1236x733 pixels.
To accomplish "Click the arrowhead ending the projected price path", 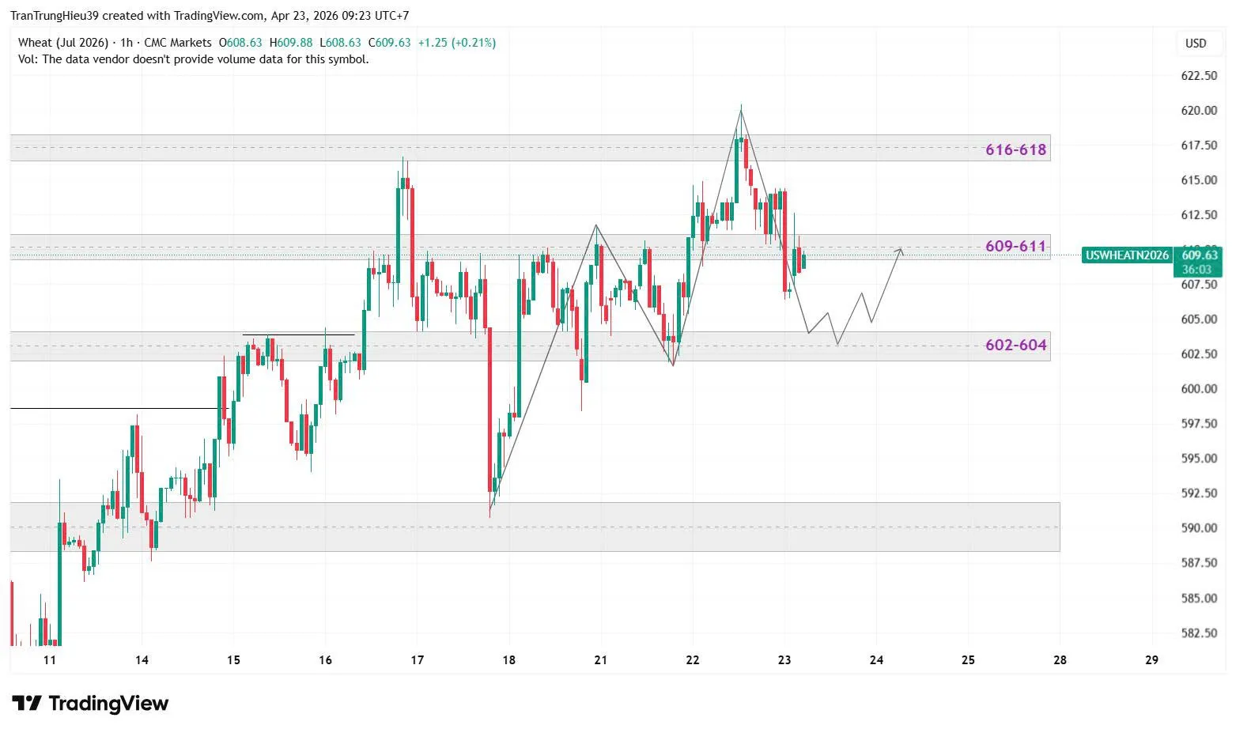I will [x=899, y=251].
